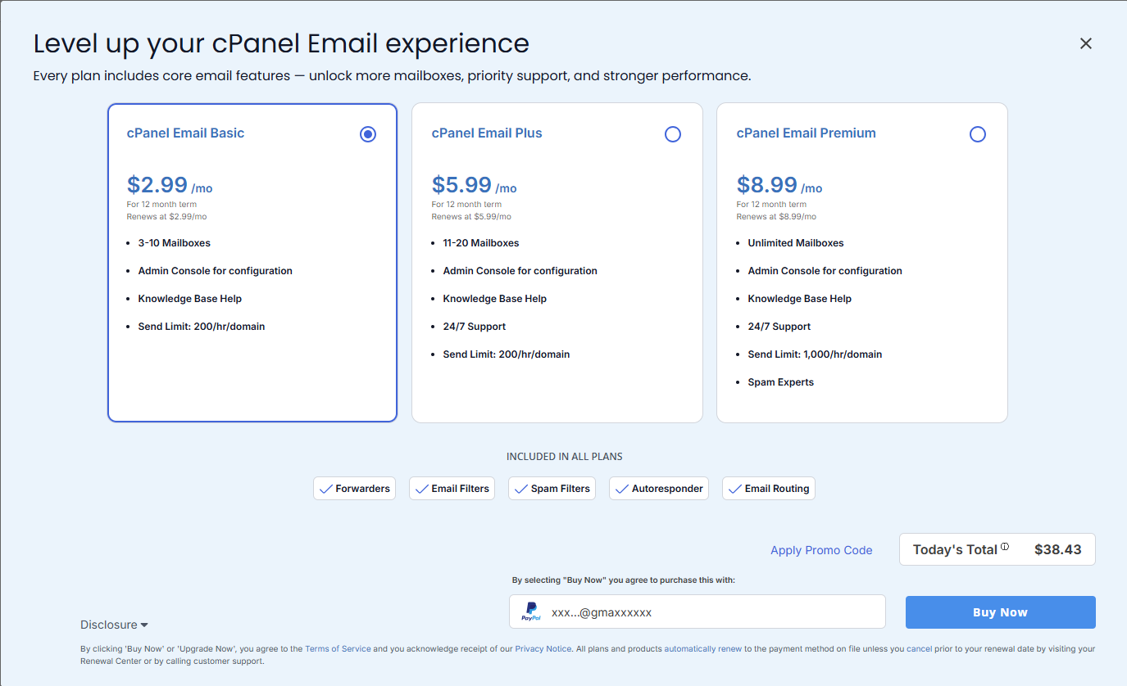The width and height of the screenshot is (1127, 686).
Task: Click the PayPal payment method field
Action: pos(698,612)
